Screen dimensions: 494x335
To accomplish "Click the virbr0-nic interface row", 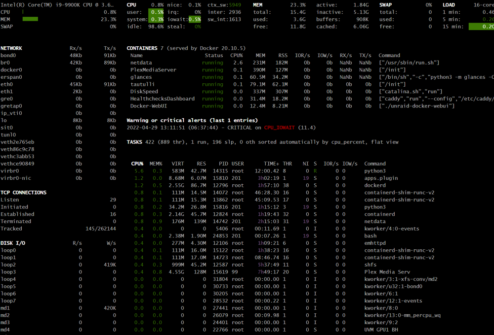I will pos(58,178).
